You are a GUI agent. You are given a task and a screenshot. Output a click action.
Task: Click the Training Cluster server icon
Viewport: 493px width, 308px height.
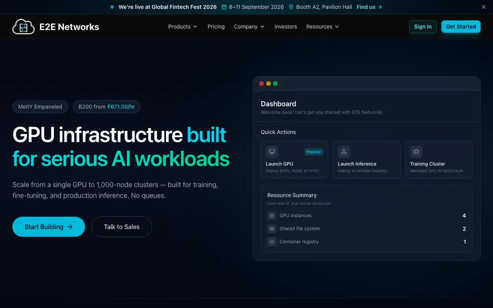[416, 152]
